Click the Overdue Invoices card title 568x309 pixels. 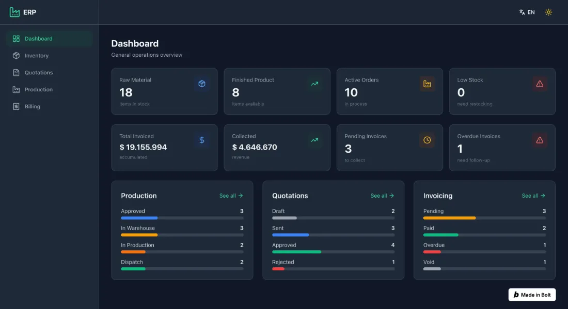coord(479,136)
